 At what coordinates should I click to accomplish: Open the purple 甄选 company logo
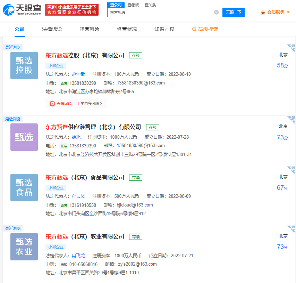[x=24, y=137]
